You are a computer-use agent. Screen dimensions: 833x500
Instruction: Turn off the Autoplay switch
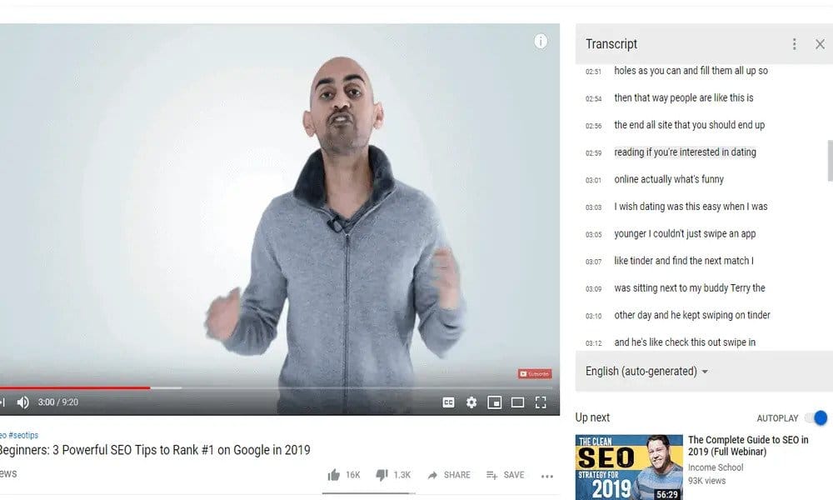click(x=816, y=417)
